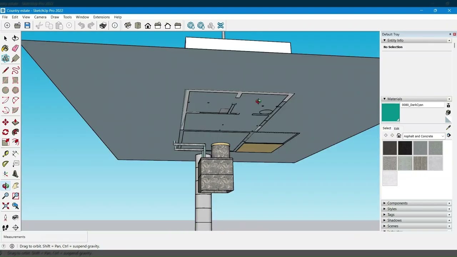The width and height of the screenshot is (457, 257).
Task: Select the darkest black asphalt swatch
Action: (x=405, y=148)
